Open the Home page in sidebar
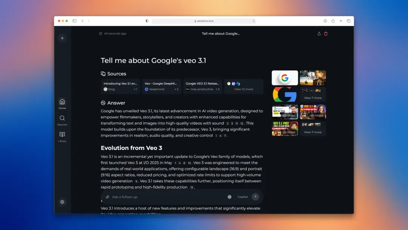Viewport: 408px width, 230px height. (x=62, y=103)
